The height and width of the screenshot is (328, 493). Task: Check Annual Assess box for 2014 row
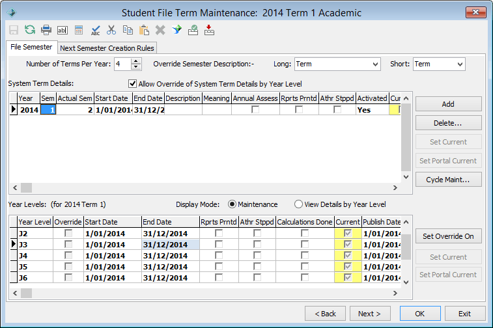[255, 109]
